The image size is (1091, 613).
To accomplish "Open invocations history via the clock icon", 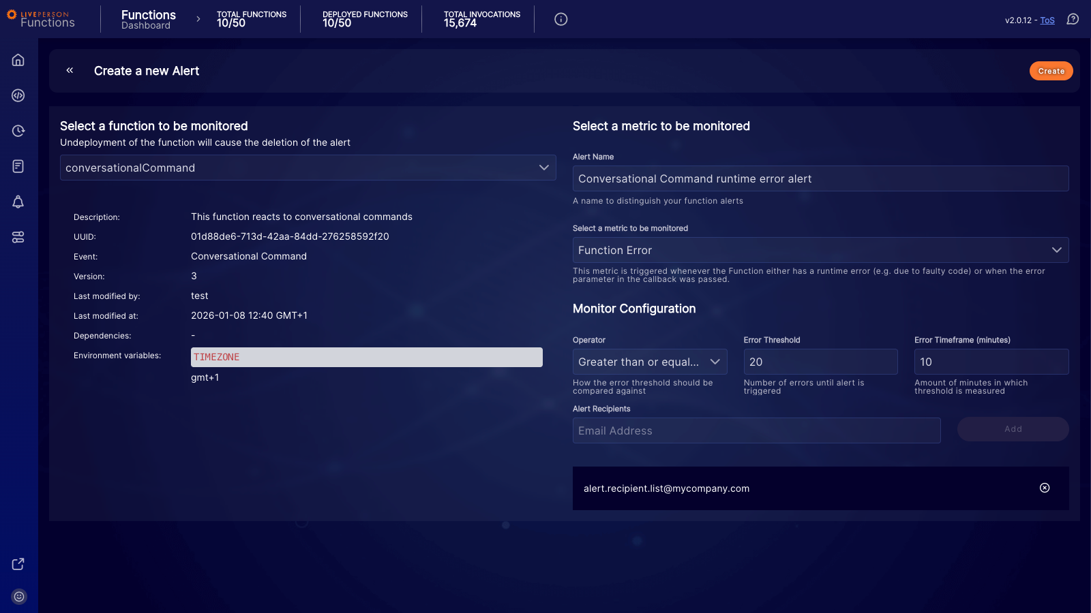I will pos(18,131).
